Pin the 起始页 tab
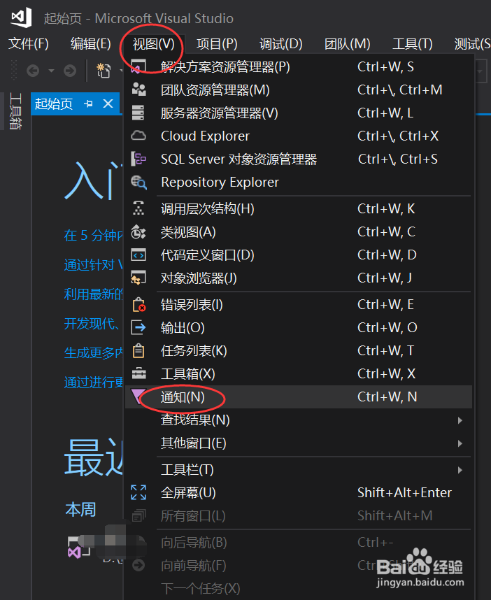The width and height of the screenshot is (491, 600). coord(89,103)
